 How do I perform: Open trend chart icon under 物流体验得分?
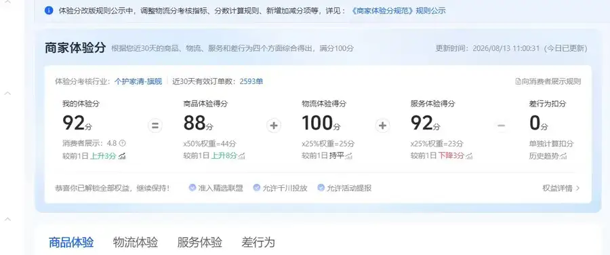coord(348,156)
